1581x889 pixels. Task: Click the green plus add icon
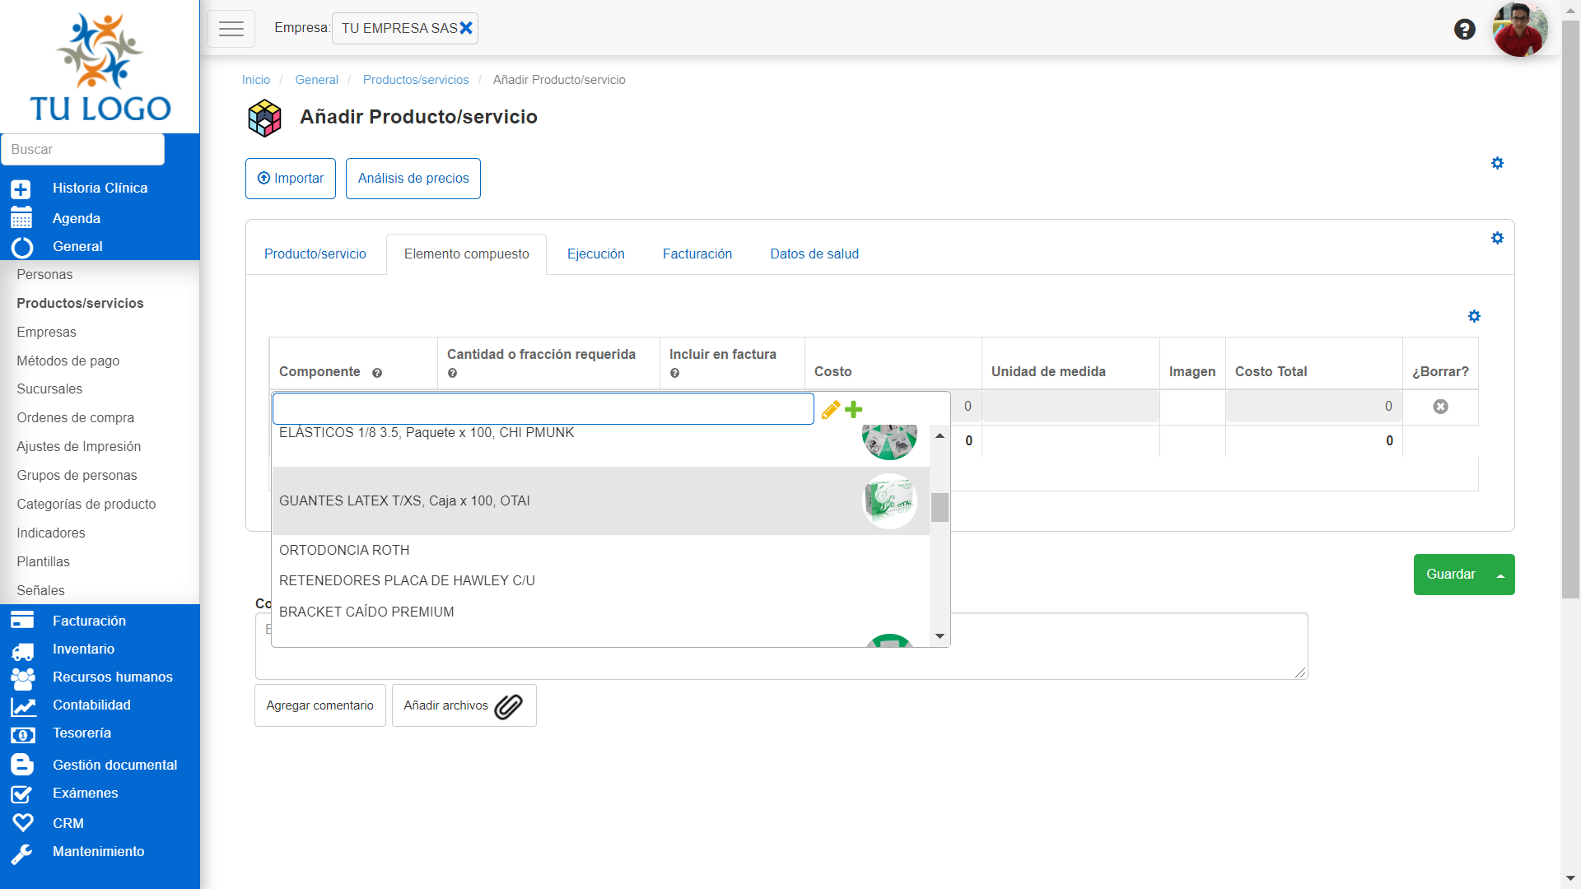click(x=854, y=409)
